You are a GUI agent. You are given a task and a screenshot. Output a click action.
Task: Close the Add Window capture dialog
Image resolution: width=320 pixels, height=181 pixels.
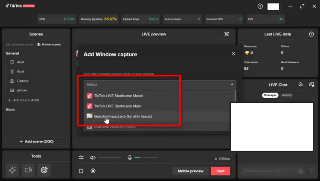click(233, 54)
